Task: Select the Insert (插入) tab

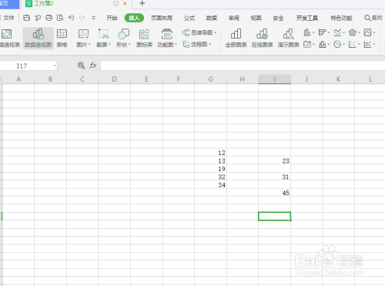Action: (x=134, y=18)
